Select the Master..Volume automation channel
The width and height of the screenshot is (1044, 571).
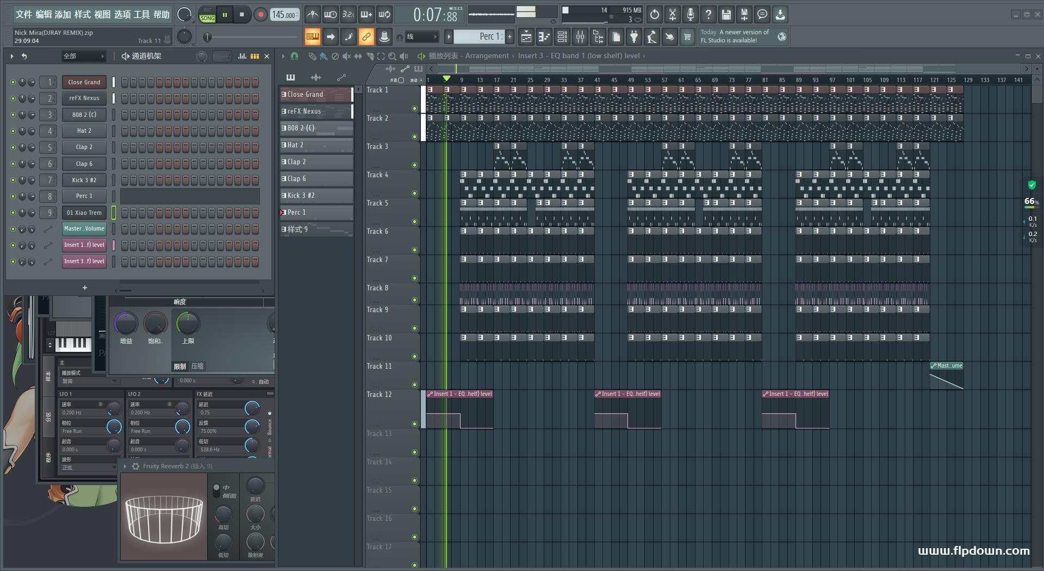click(x=84, y=229)
